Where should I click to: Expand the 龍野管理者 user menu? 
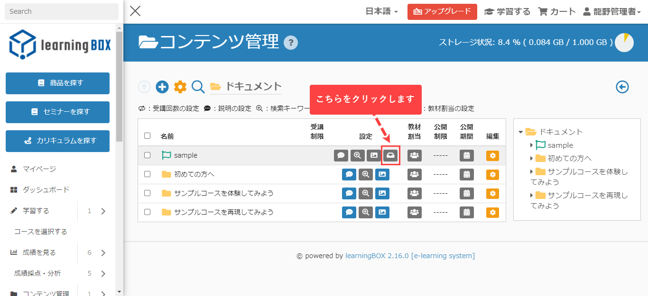point(611,11)
